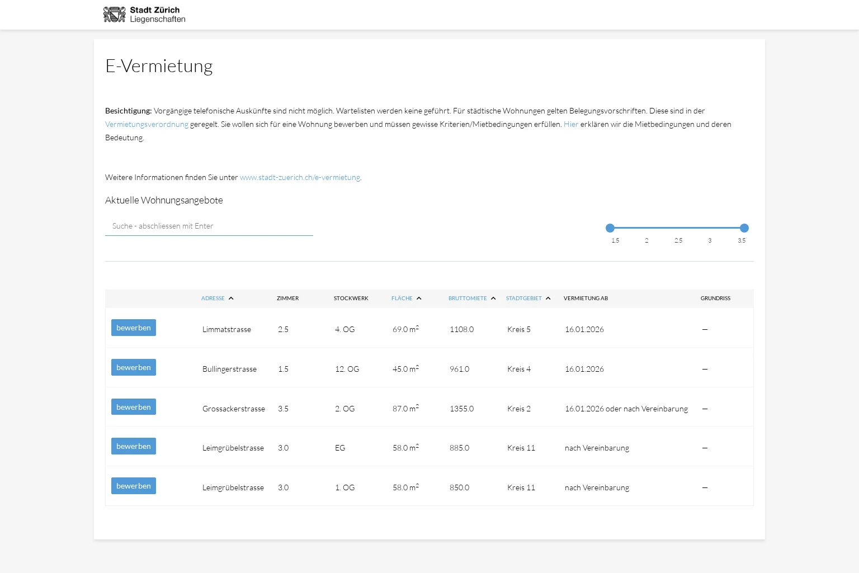Sort listings by Adresse column header
Viewport: 859px width, 573px height.
(x=213, y=299)
